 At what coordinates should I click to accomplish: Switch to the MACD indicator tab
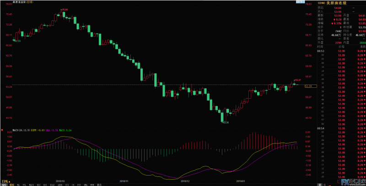tap(32, 185)
